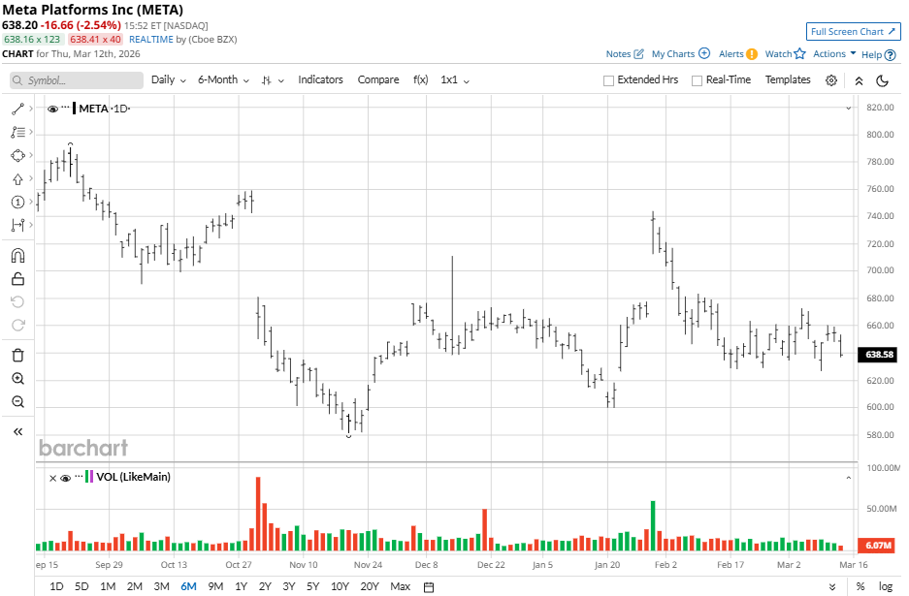Toggle log scale
The image size is (909, 596).
(x=885, y=586)
